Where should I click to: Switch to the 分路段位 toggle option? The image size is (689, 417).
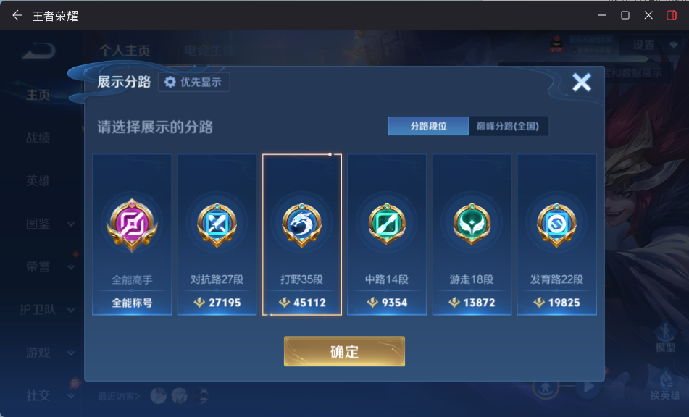click(x=428, y=126)
